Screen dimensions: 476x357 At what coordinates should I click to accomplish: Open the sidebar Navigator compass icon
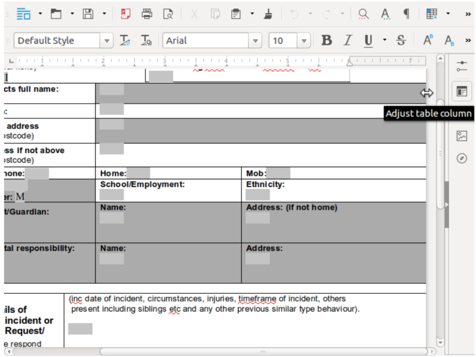coord(462,158)
